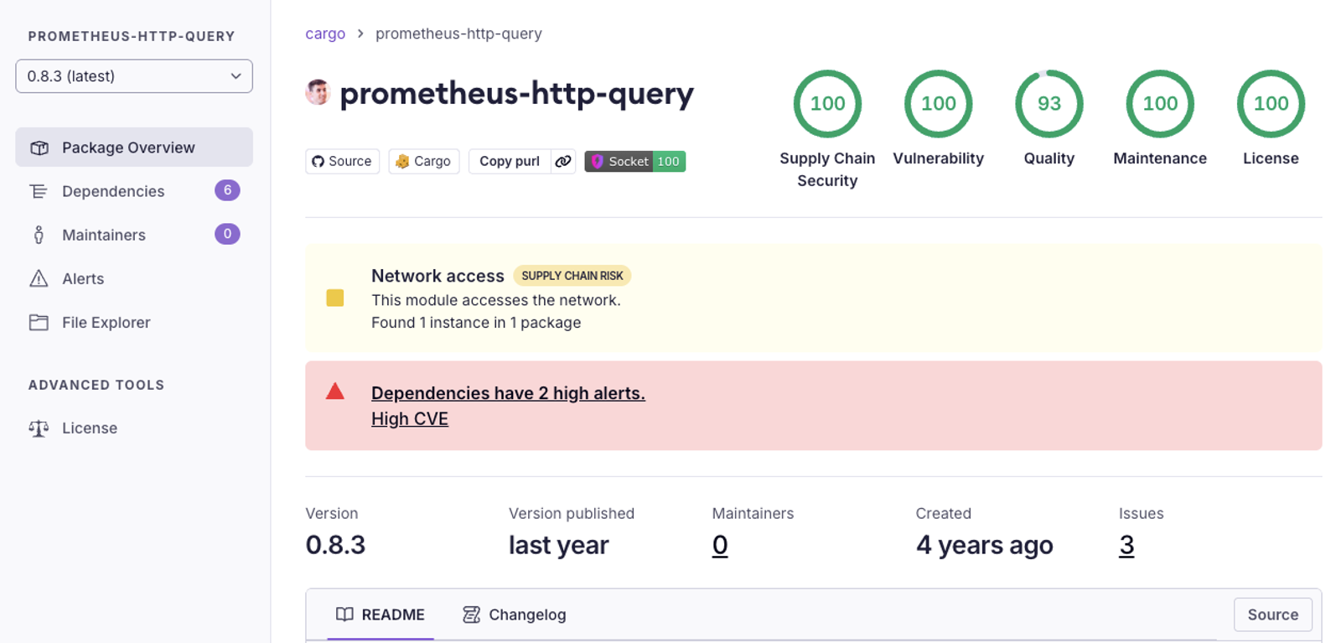Click the Changelog list icon

pyautogui.click(x=471, y=614)
